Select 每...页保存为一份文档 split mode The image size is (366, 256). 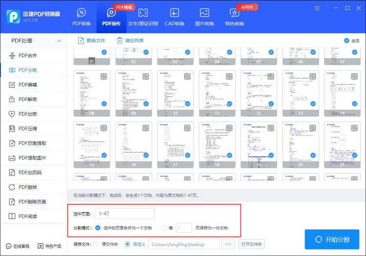coord(164,228)
